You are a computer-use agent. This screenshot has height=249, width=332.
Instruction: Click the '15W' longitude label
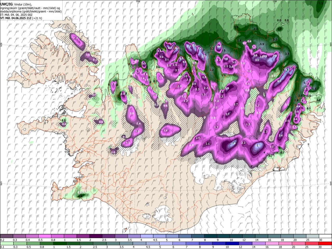[275, 1]
